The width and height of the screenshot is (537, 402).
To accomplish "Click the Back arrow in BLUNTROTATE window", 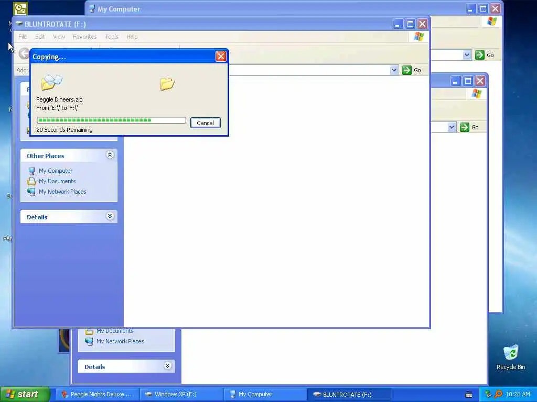I will (x=24, y=54).
